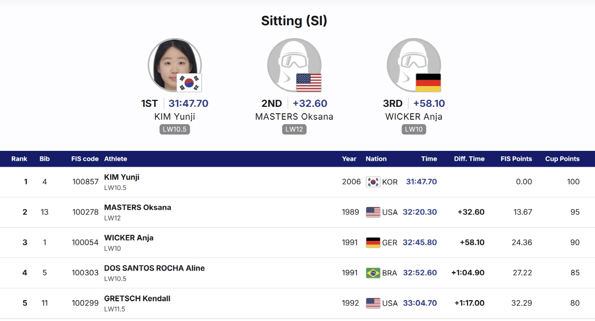Click the German flag on third-place podium
595x321 pixels.
(428, 83)
